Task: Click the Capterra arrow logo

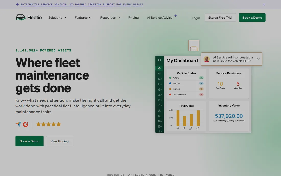Action: (x=18, y=124)
